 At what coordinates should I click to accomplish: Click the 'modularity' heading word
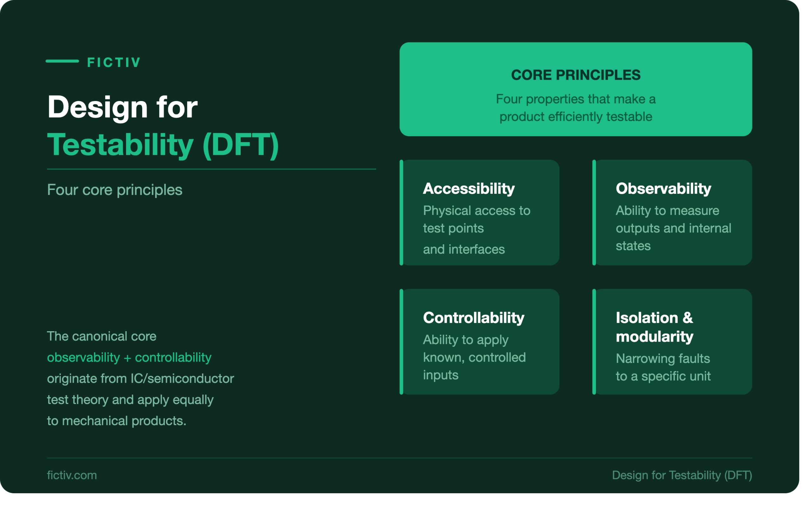click(x=654, y=337)
